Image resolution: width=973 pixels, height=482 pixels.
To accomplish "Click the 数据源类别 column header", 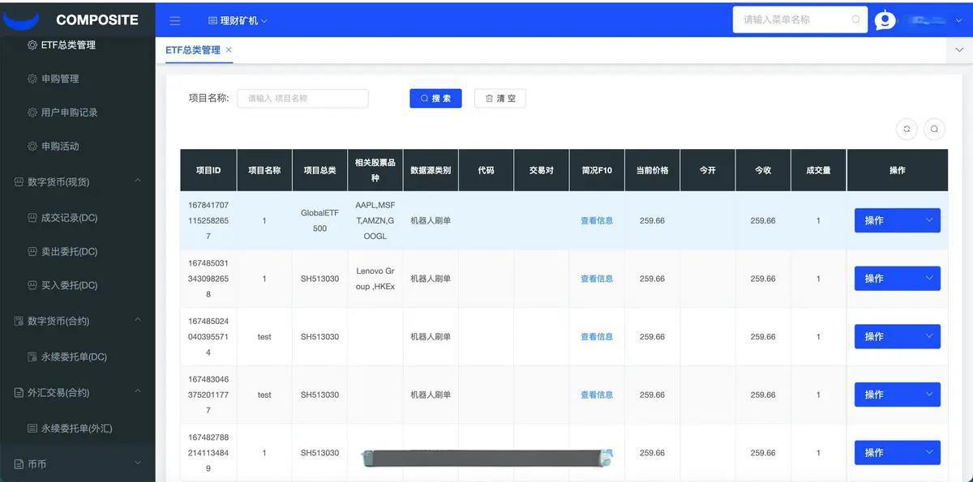I will coord(431,170).
